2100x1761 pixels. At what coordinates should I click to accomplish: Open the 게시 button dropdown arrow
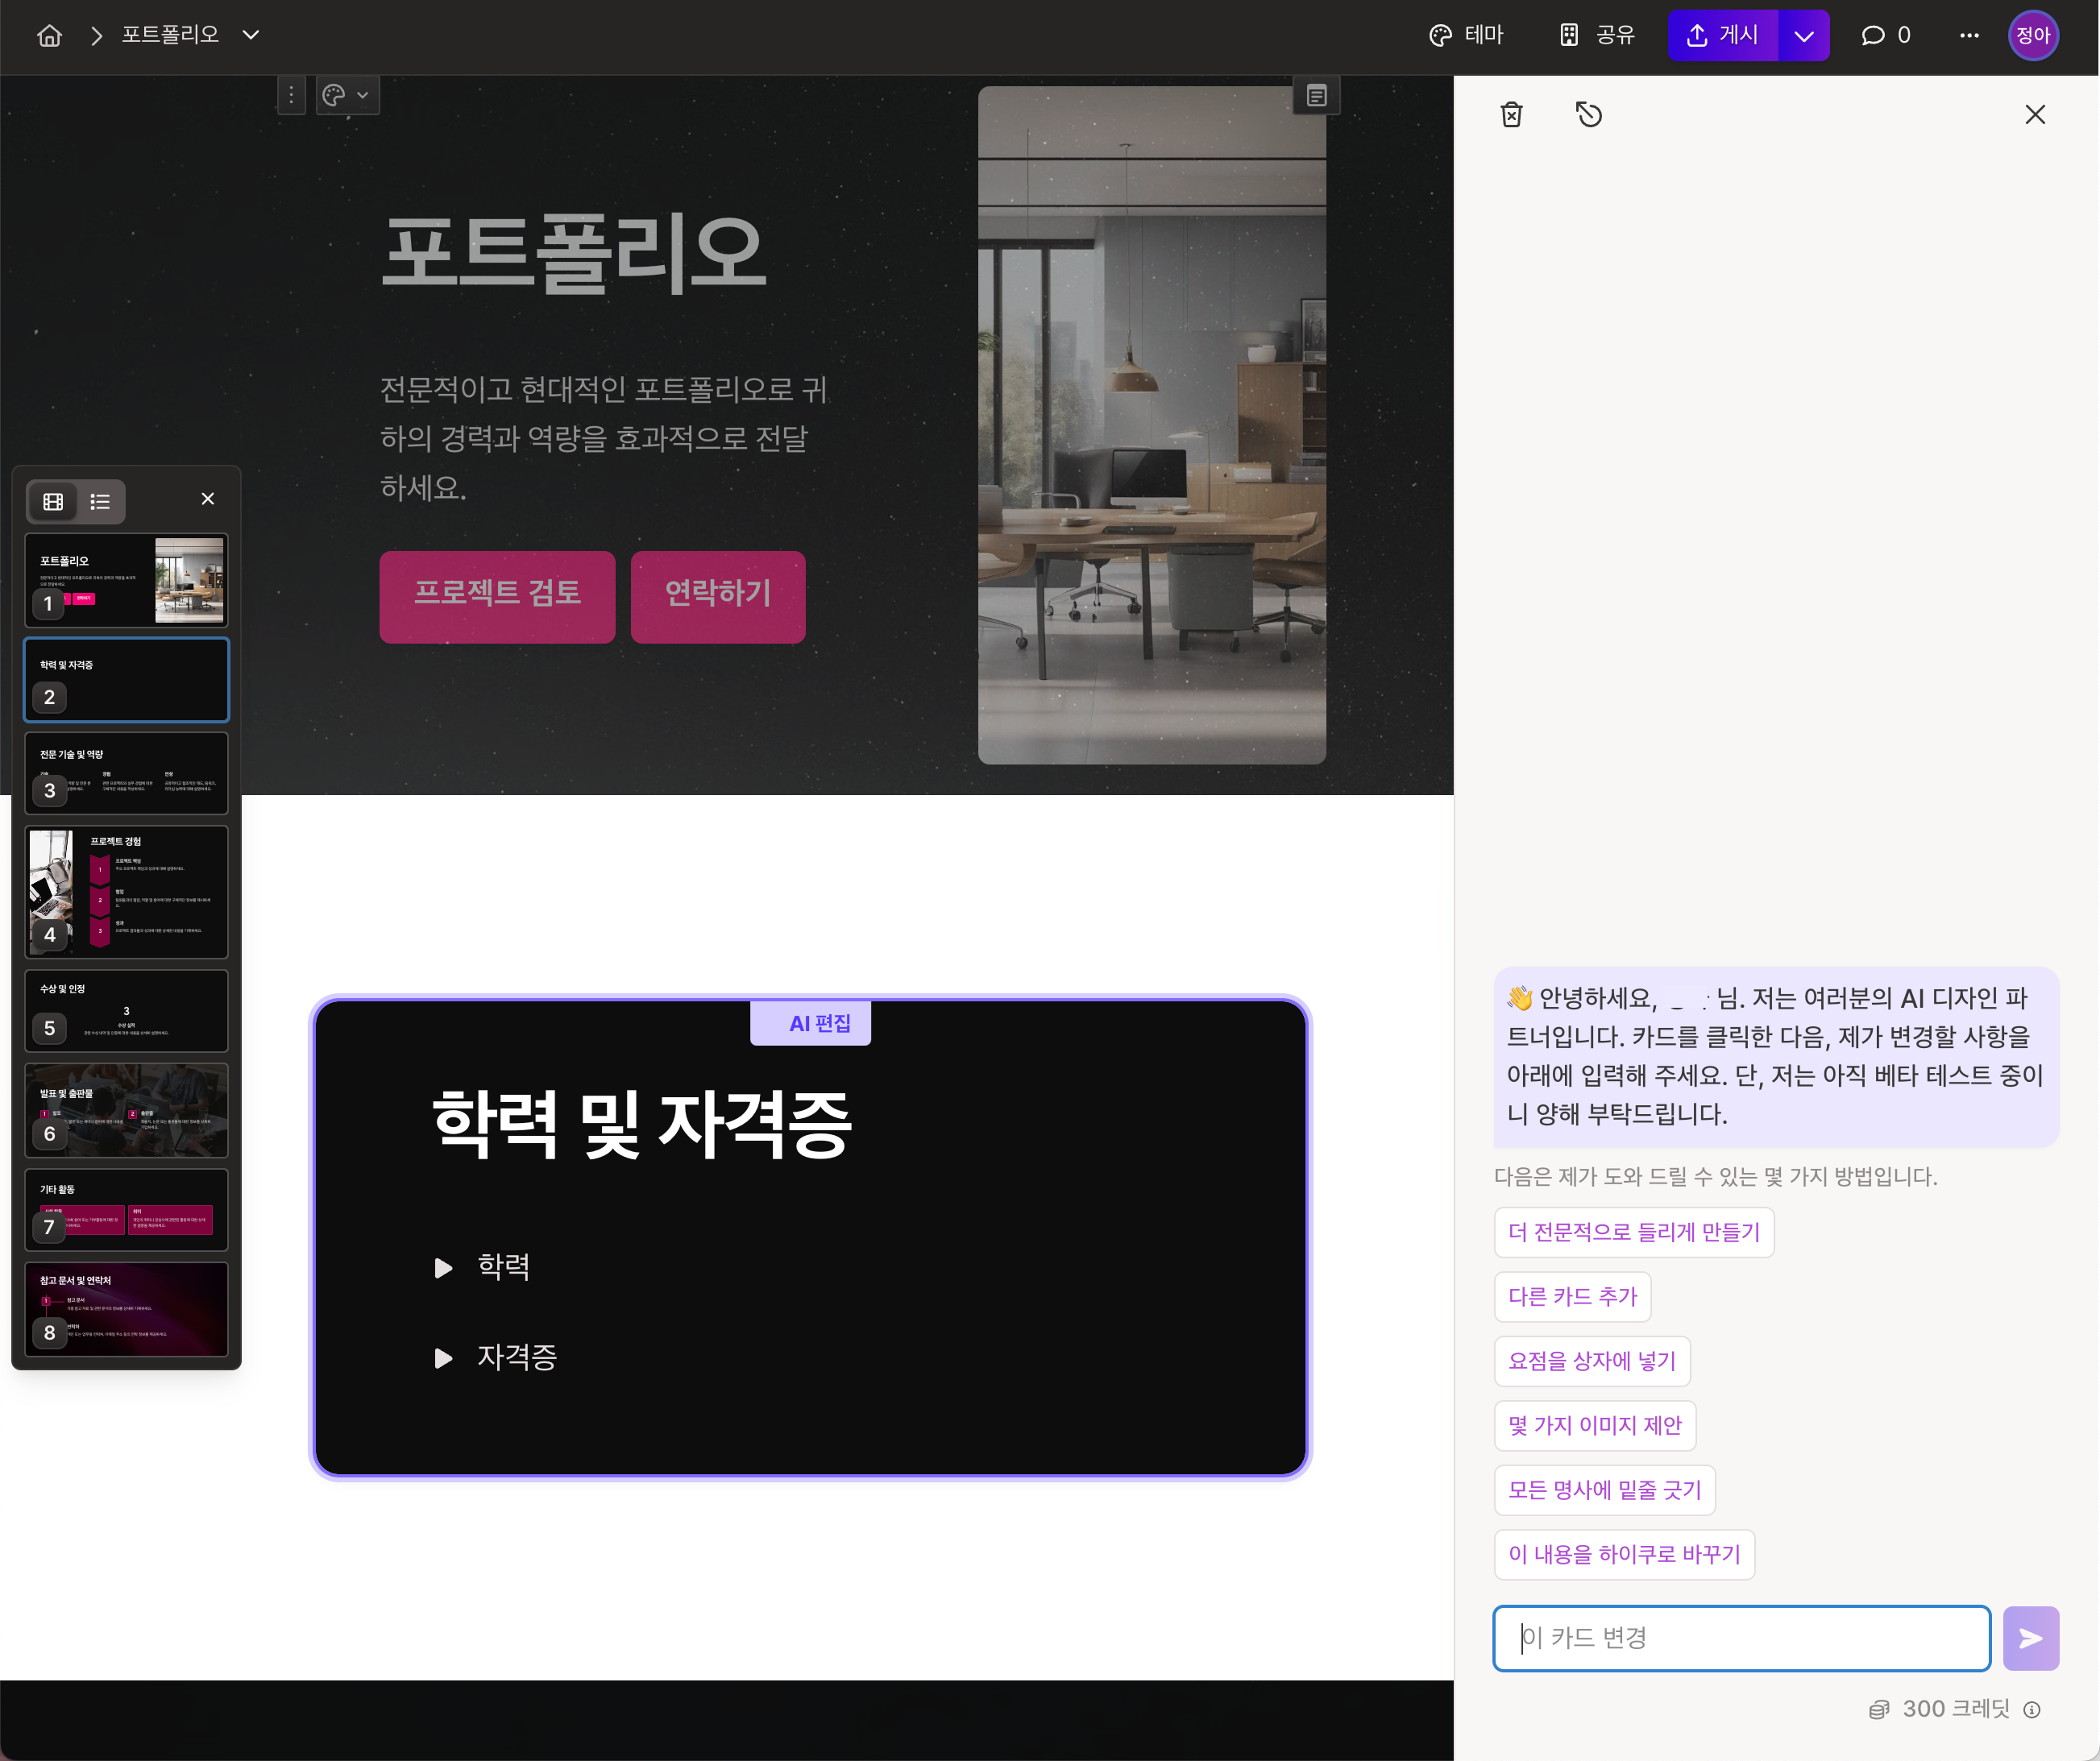pos(1803,36)
